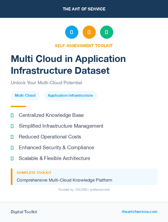Screen dimensions: 168x222
Task: Click the green circle icon
Action: [x=107, y=32]
